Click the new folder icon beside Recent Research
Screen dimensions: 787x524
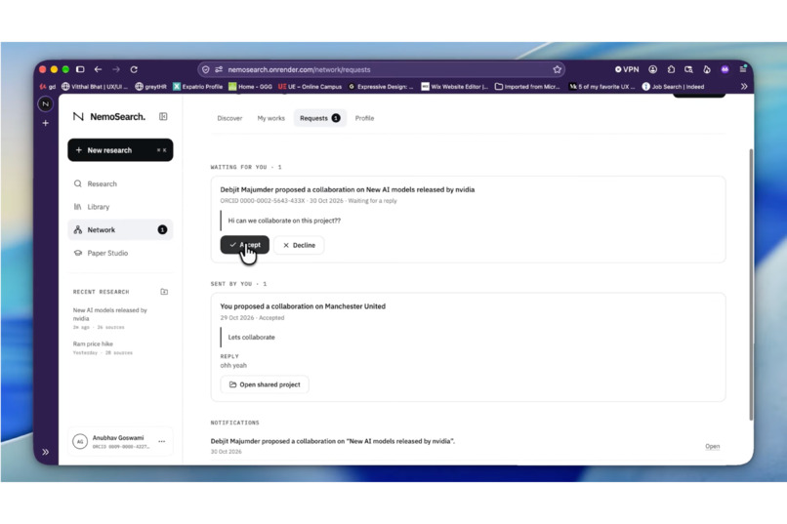(164, 292)
